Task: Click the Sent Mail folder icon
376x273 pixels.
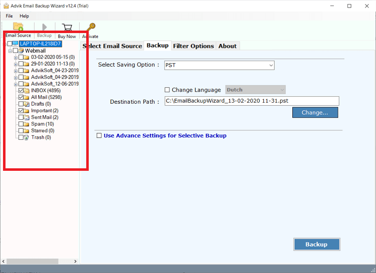Action: 27,117
